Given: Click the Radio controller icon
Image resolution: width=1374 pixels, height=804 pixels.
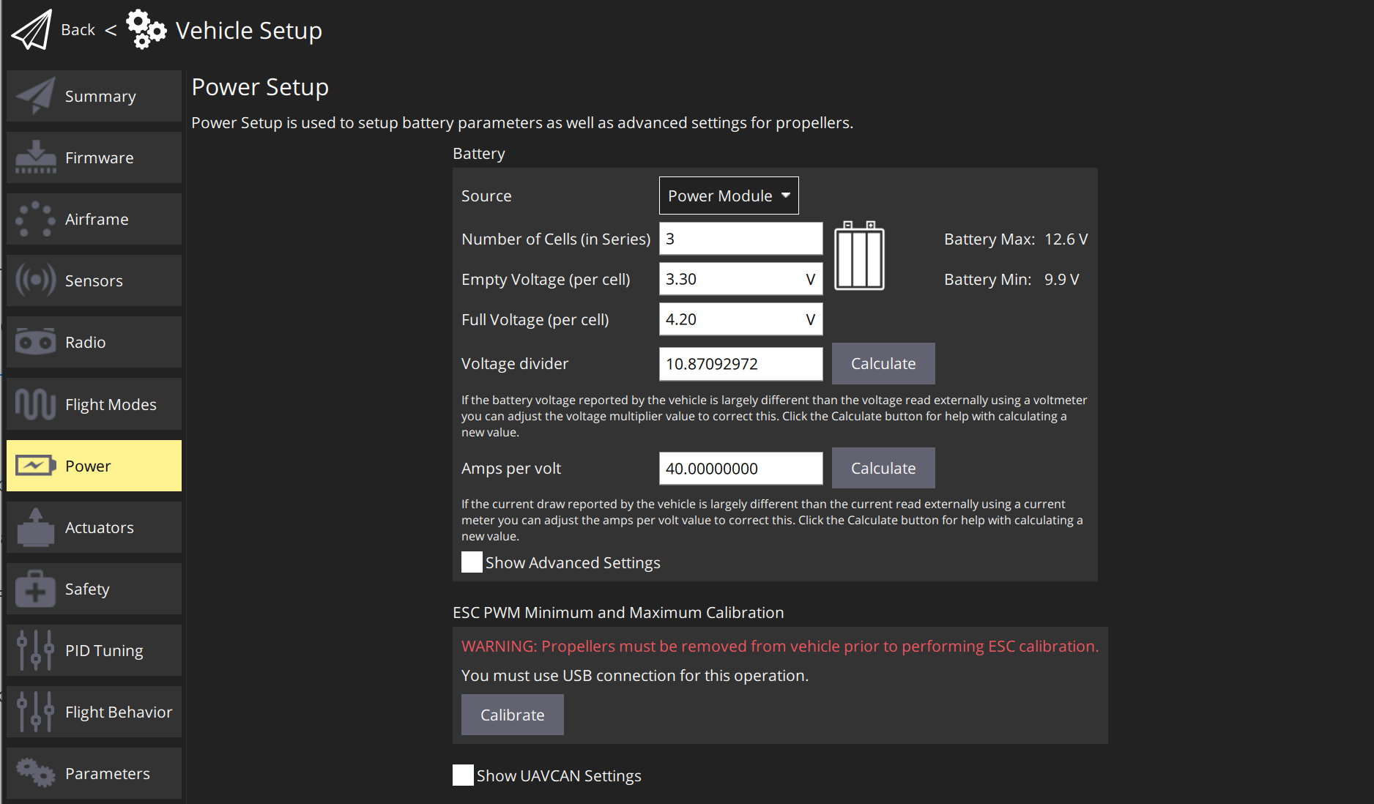Looking at the screenshot, I should pyautogui.click(x=35, y=342).
